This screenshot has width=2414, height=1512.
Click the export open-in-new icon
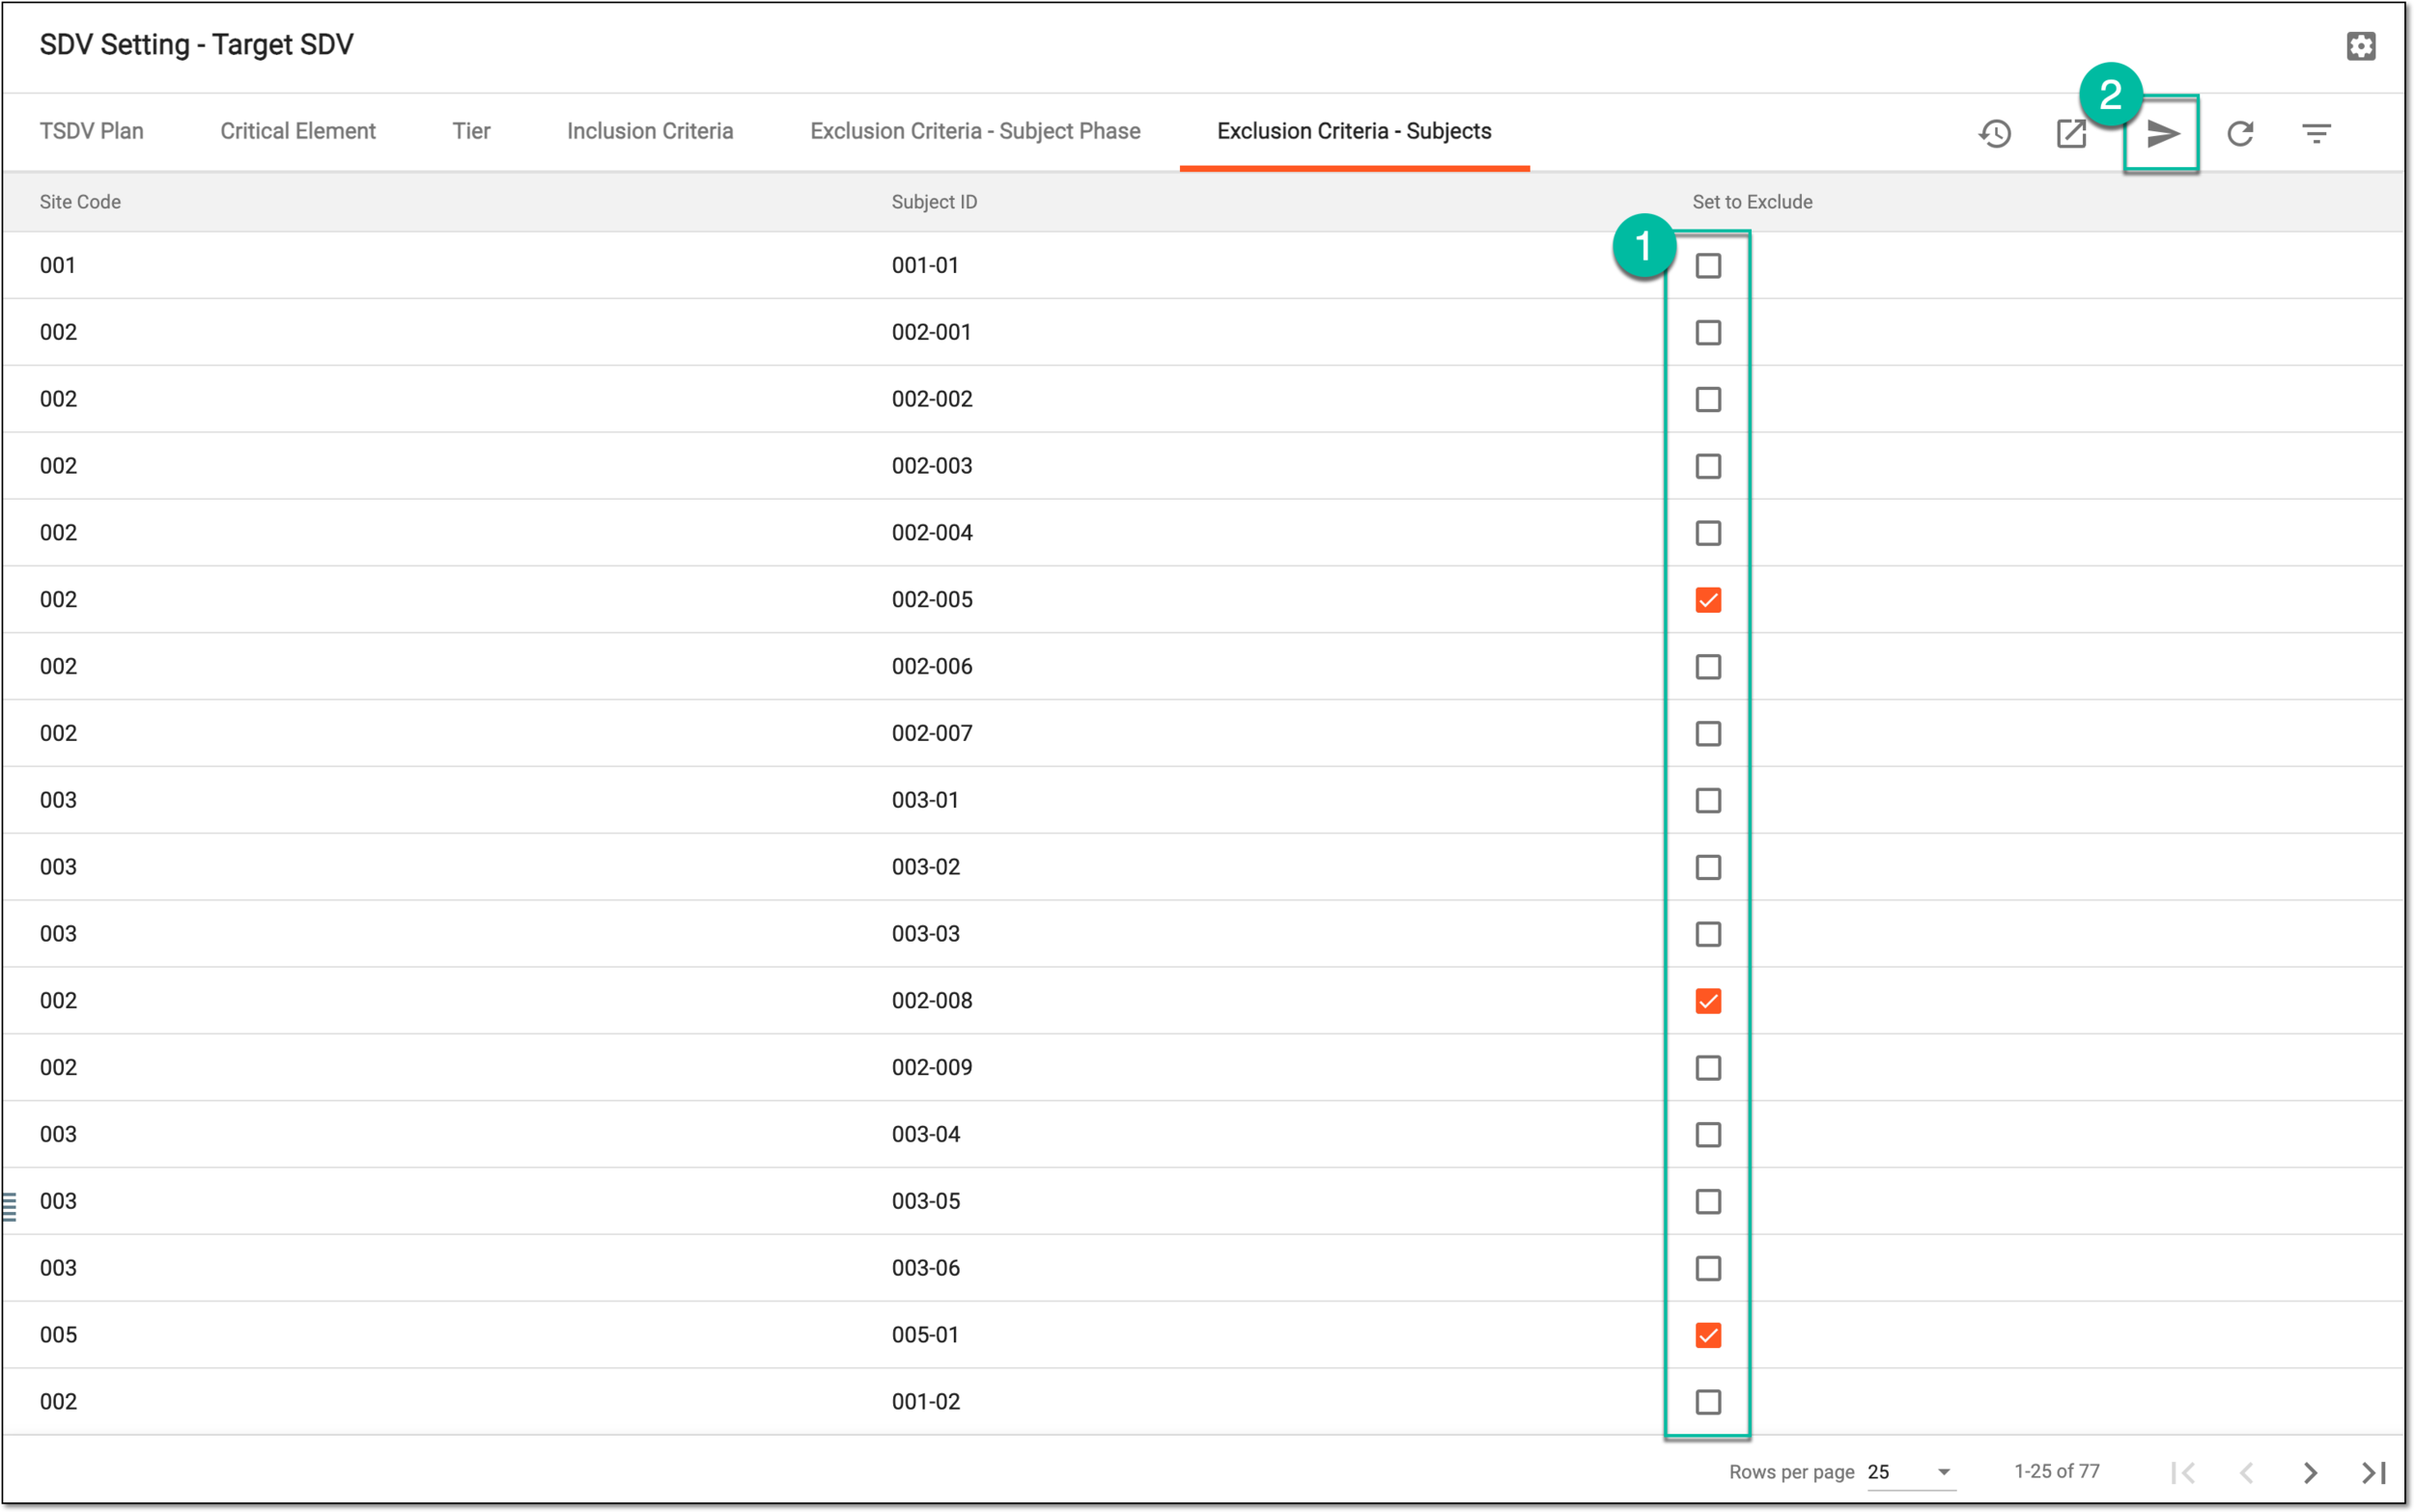click(x=2071, y=133)
